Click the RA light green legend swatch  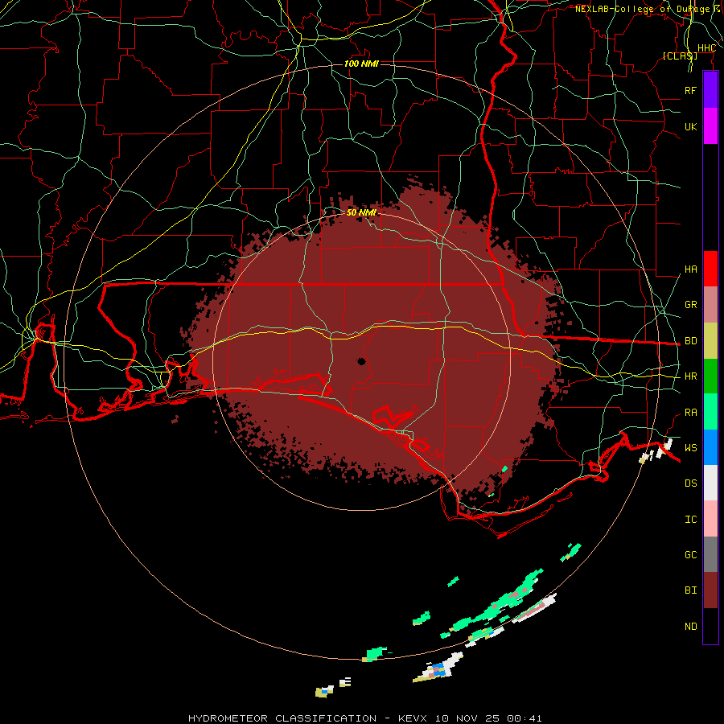click(x=710, y=412)
